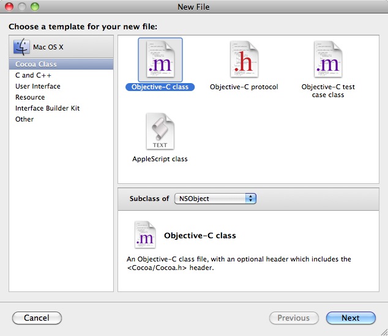
Task: Click the Cancel button
Action: point(37,318)
